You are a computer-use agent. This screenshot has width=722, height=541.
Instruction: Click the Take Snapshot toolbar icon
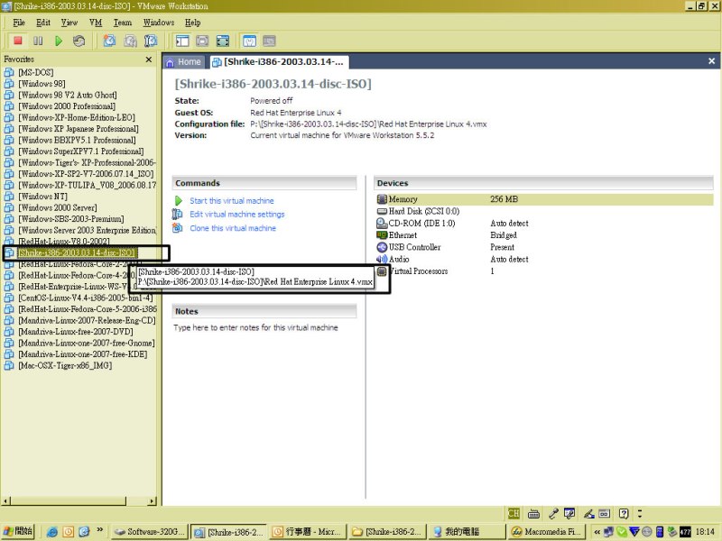(109, 41)
